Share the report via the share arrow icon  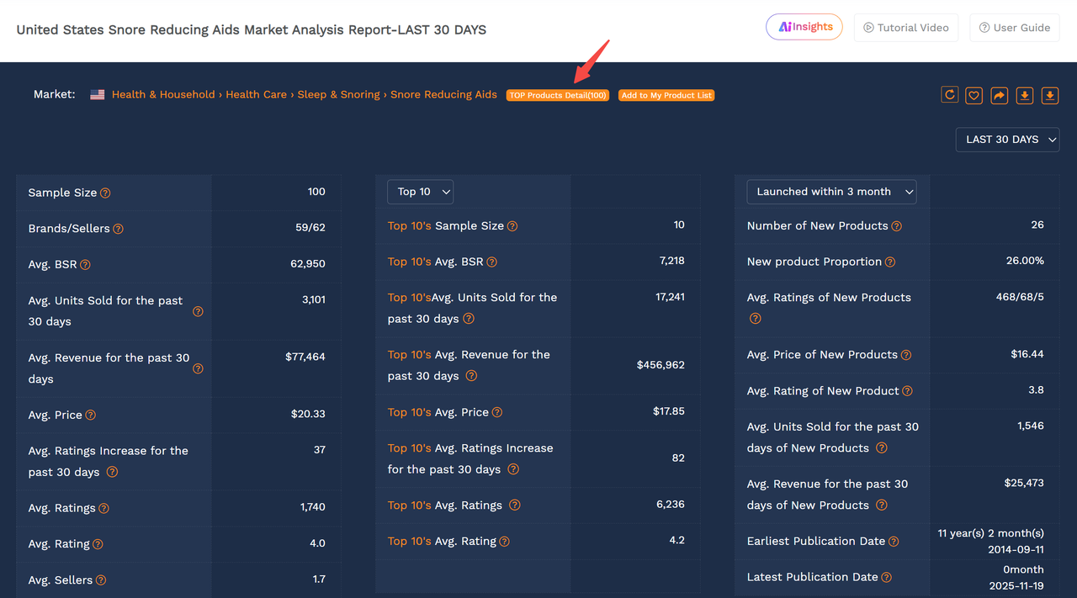coord(999,95)
